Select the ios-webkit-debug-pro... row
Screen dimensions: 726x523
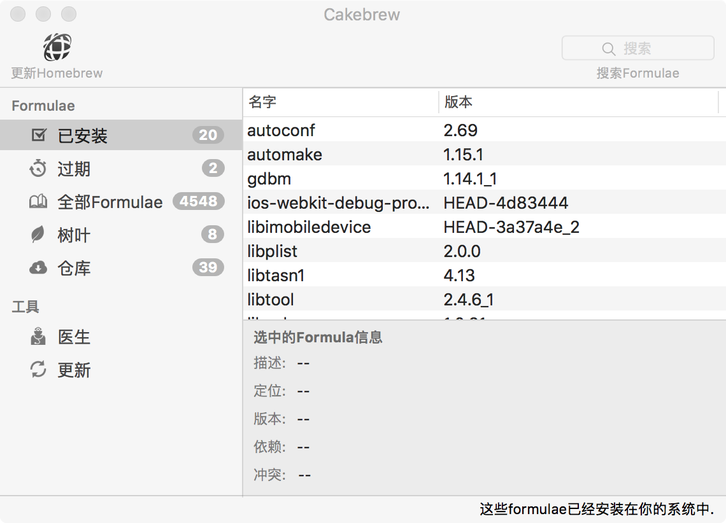[484, 202]
